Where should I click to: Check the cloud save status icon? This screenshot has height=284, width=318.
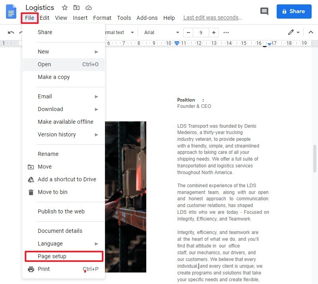click(x=88, y=7)
